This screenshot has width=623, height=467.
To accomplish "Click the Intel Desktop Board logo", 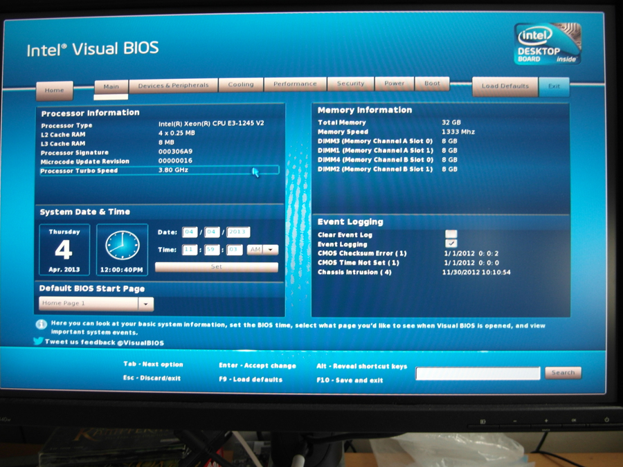I will click(x=548, y=44).
